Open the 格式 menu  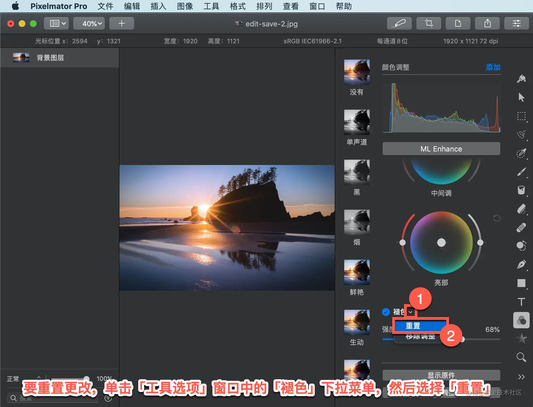click(238, 6)
